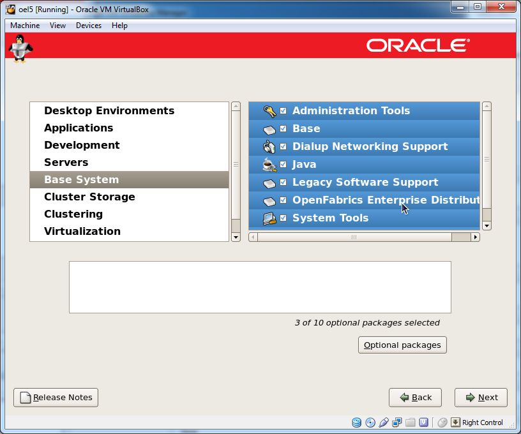The height and width of the screenshot is (434, 521).
Task: Click the network adapters status icon
Action: tap(396, 423)
